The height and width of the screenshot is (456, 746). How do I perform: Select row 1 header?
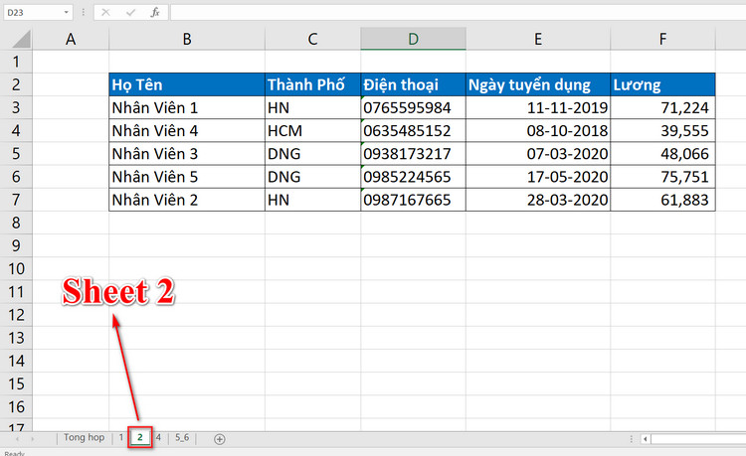16,62
